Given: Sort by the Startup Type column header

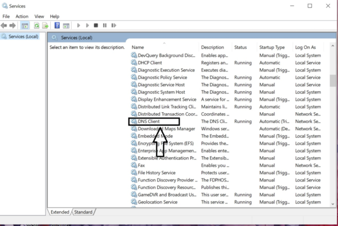Looking at the screenshot, I should pyautogui.click(x=272, y=47).
